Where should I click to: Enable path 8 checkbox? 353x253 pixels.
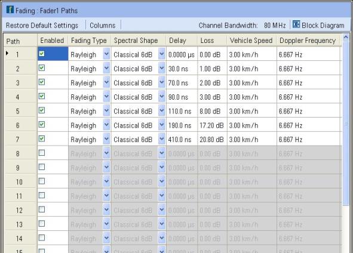pyautogui.click(x=42, y=153)
